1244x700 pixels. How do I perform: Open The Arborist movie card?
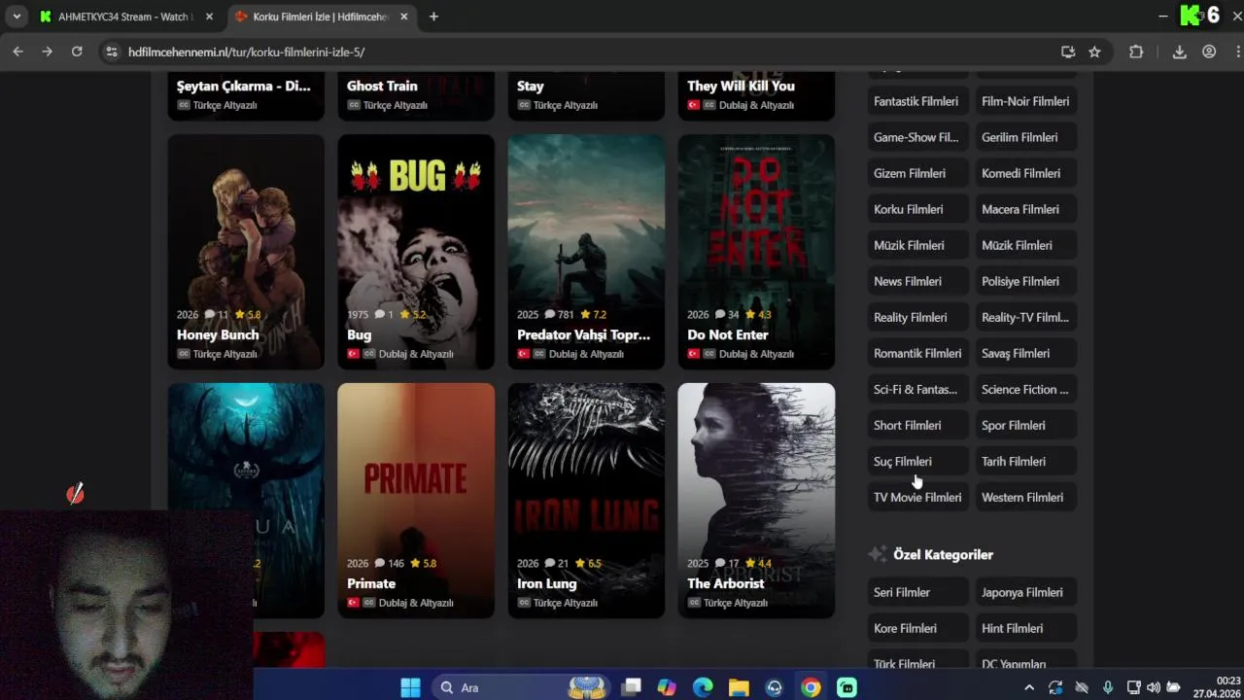[x=756, y=501]
